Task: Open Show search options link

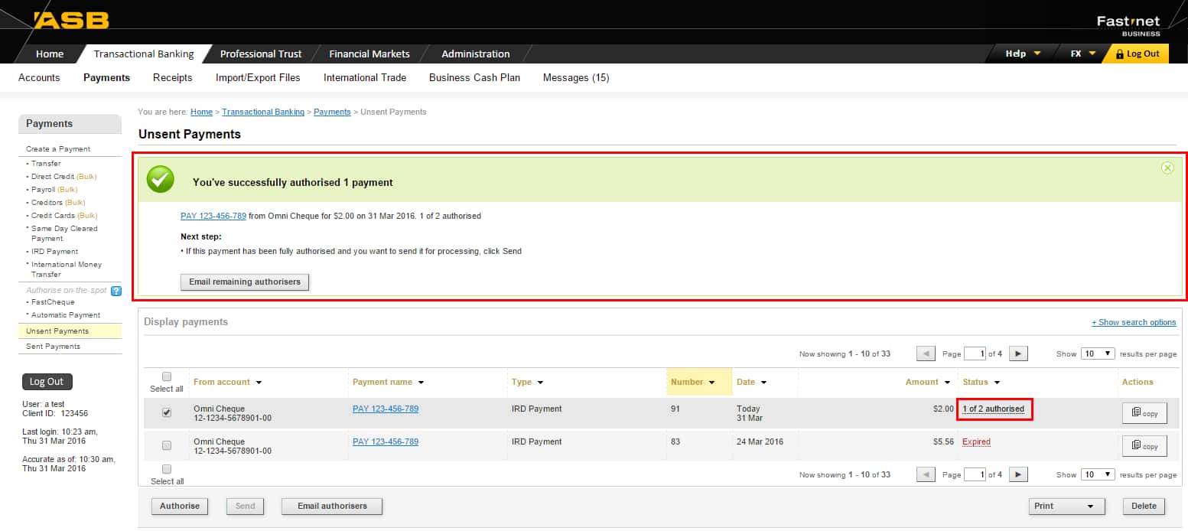Action: pos(1133,322)
